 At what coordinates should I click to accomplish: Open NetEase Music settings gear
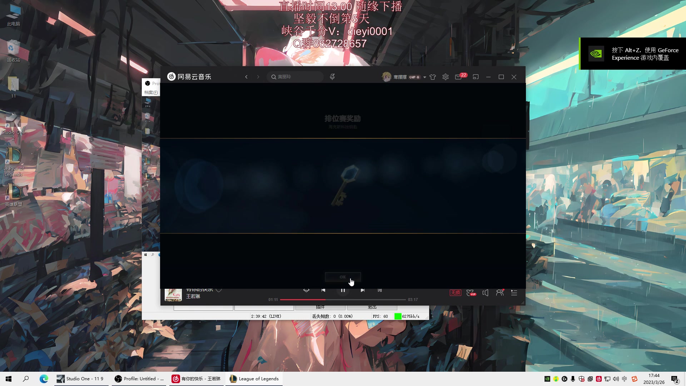(445, 77)
